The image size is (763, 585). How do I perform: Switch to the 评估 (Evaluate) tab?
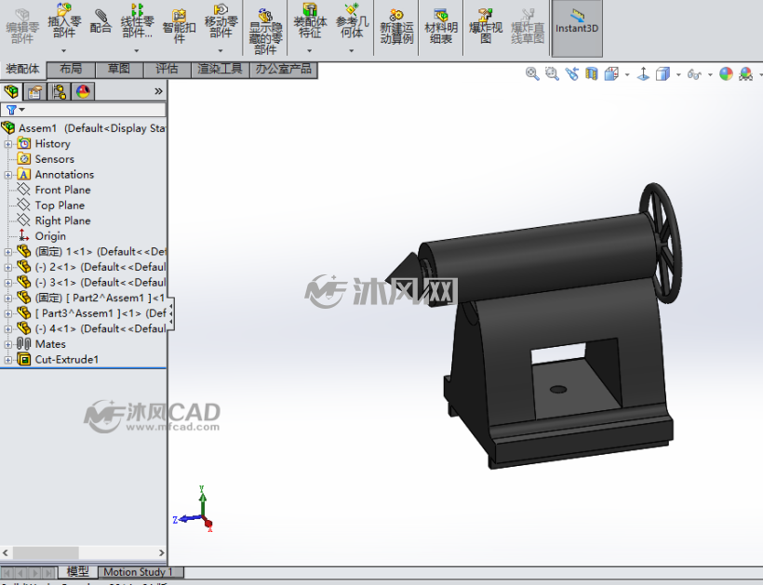tap(167, 69)
